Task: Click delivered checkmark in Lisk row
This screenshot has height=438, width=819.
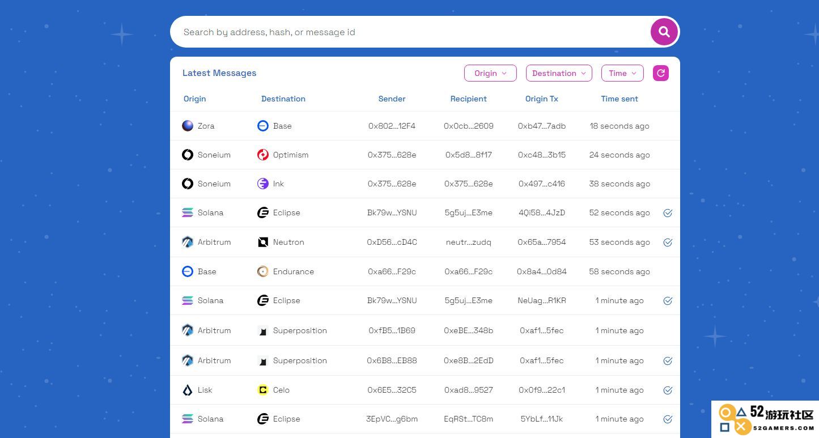Action: 668,390
